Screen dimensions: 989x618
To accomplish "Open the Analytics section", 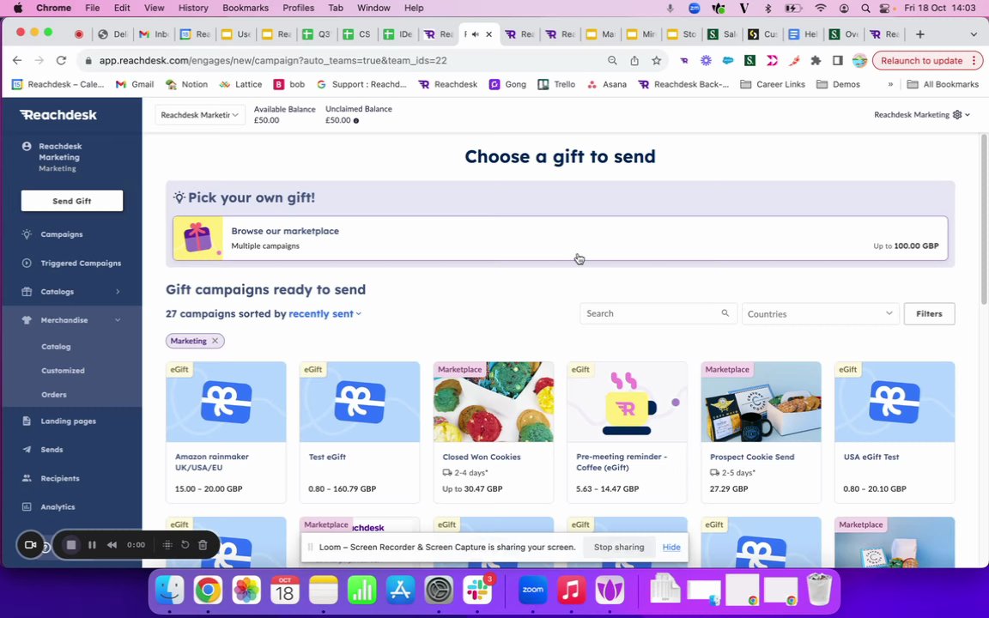I will [x=58, y=506].
